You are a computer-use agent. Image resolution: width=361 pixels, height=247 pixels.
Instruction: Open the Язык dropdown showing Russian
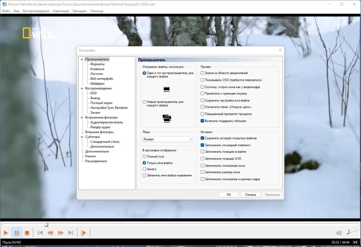168,139
